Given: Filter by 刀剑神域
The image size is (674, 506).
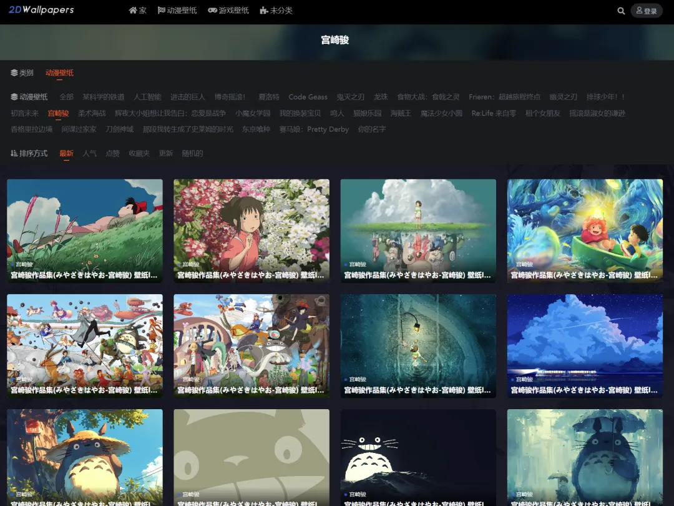Looking at the screenshot, I should pos(119,129).
